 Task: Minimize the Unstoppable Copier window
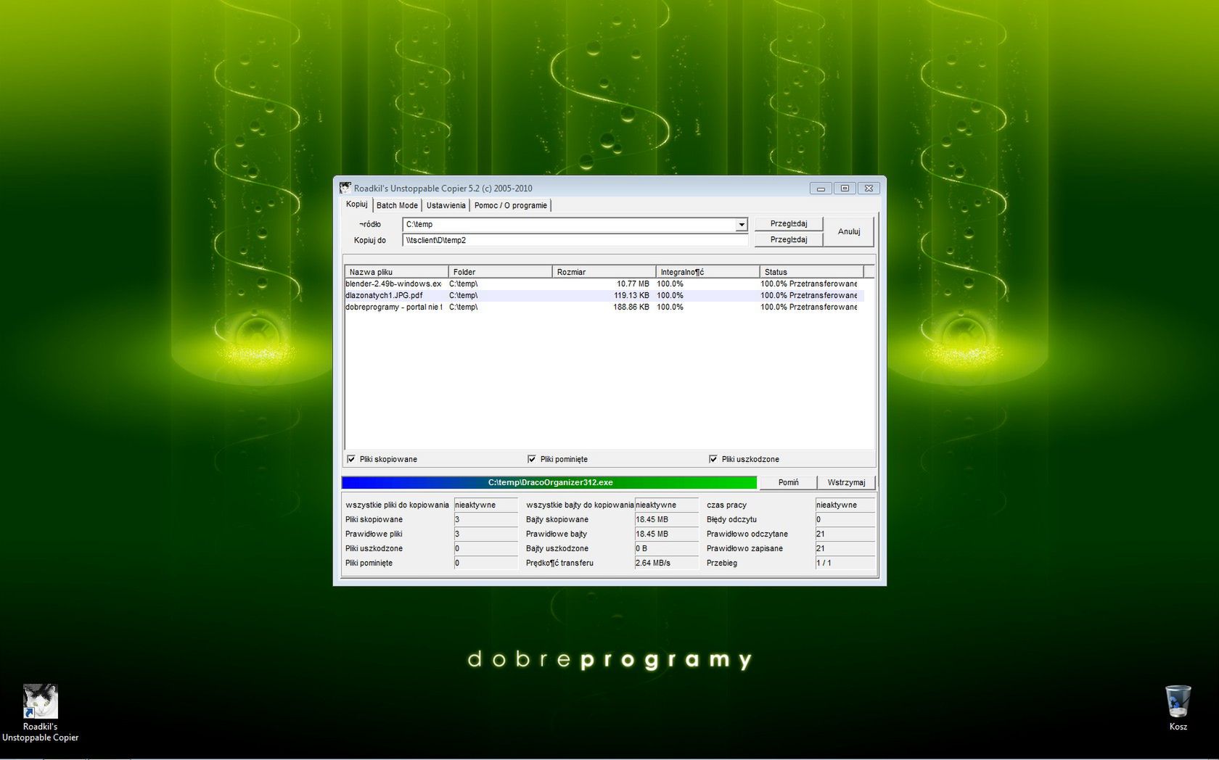[x=821, y=188]
